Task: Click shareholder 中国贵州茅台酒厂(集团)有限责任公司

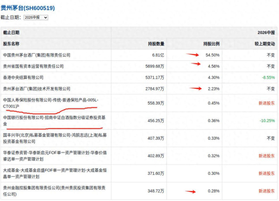Action: coord(36,55)
